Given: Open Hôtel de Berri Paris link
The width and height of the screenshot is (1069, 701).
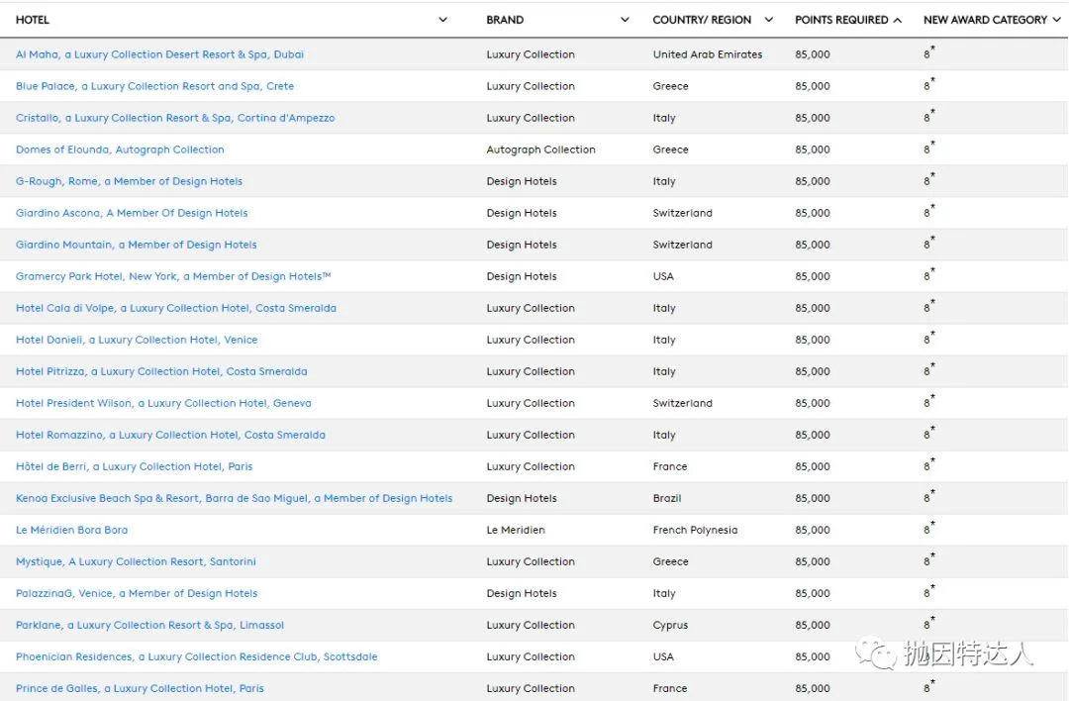Looking at the screenshot, I should pyautogui.click(x=135, y=466).
